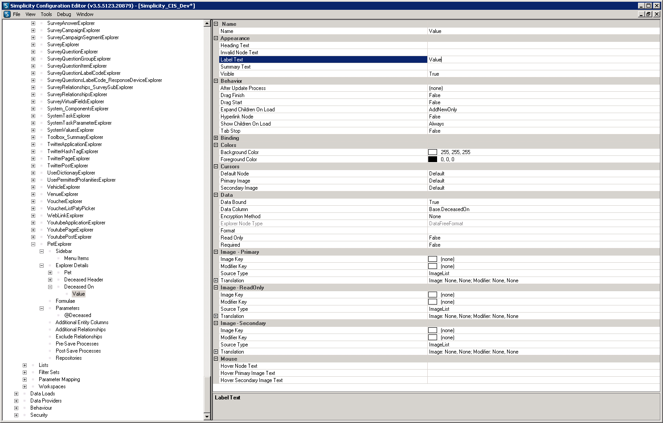Collapse the Behavior property category

pyautogui.click(x=216, y=81)
